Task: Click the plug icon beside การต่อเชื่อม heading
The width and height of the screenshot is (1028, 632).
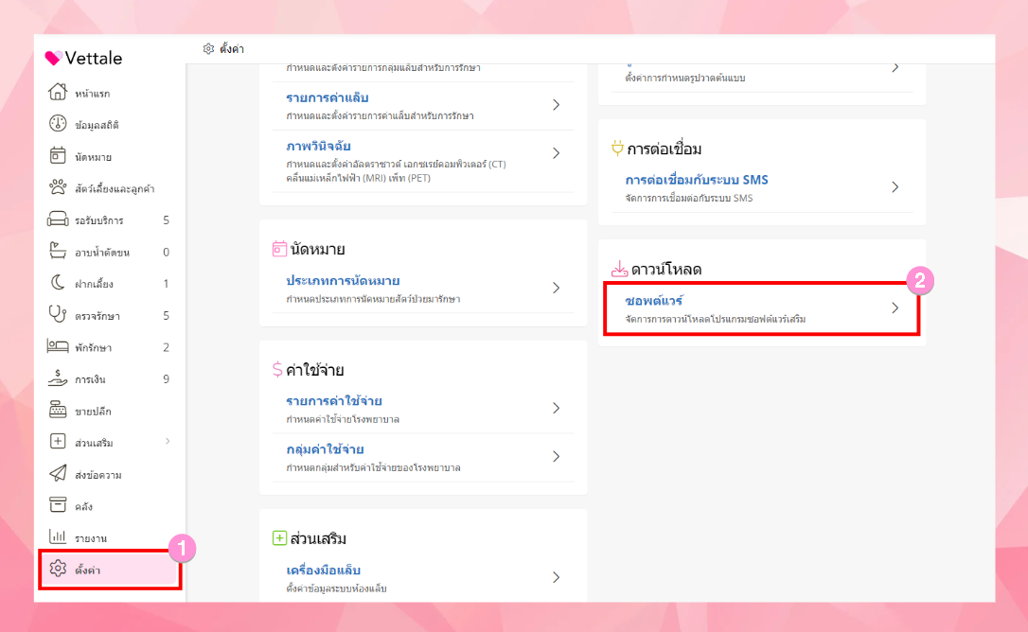Action: [617, 148]
